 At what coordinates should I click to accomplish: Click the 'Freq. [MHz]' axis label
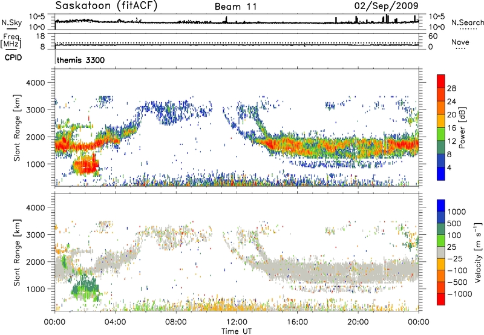(11, 41)
